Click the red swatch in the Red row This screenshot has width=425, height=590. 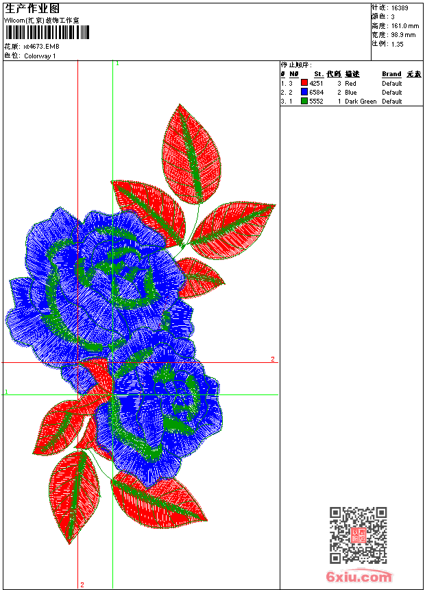click(304, 83)
